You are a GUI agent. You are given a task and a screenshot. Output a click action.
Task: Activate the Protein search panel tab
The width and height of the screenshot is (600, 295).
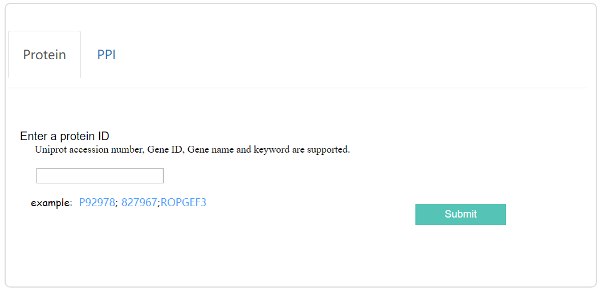pos(44,55)
